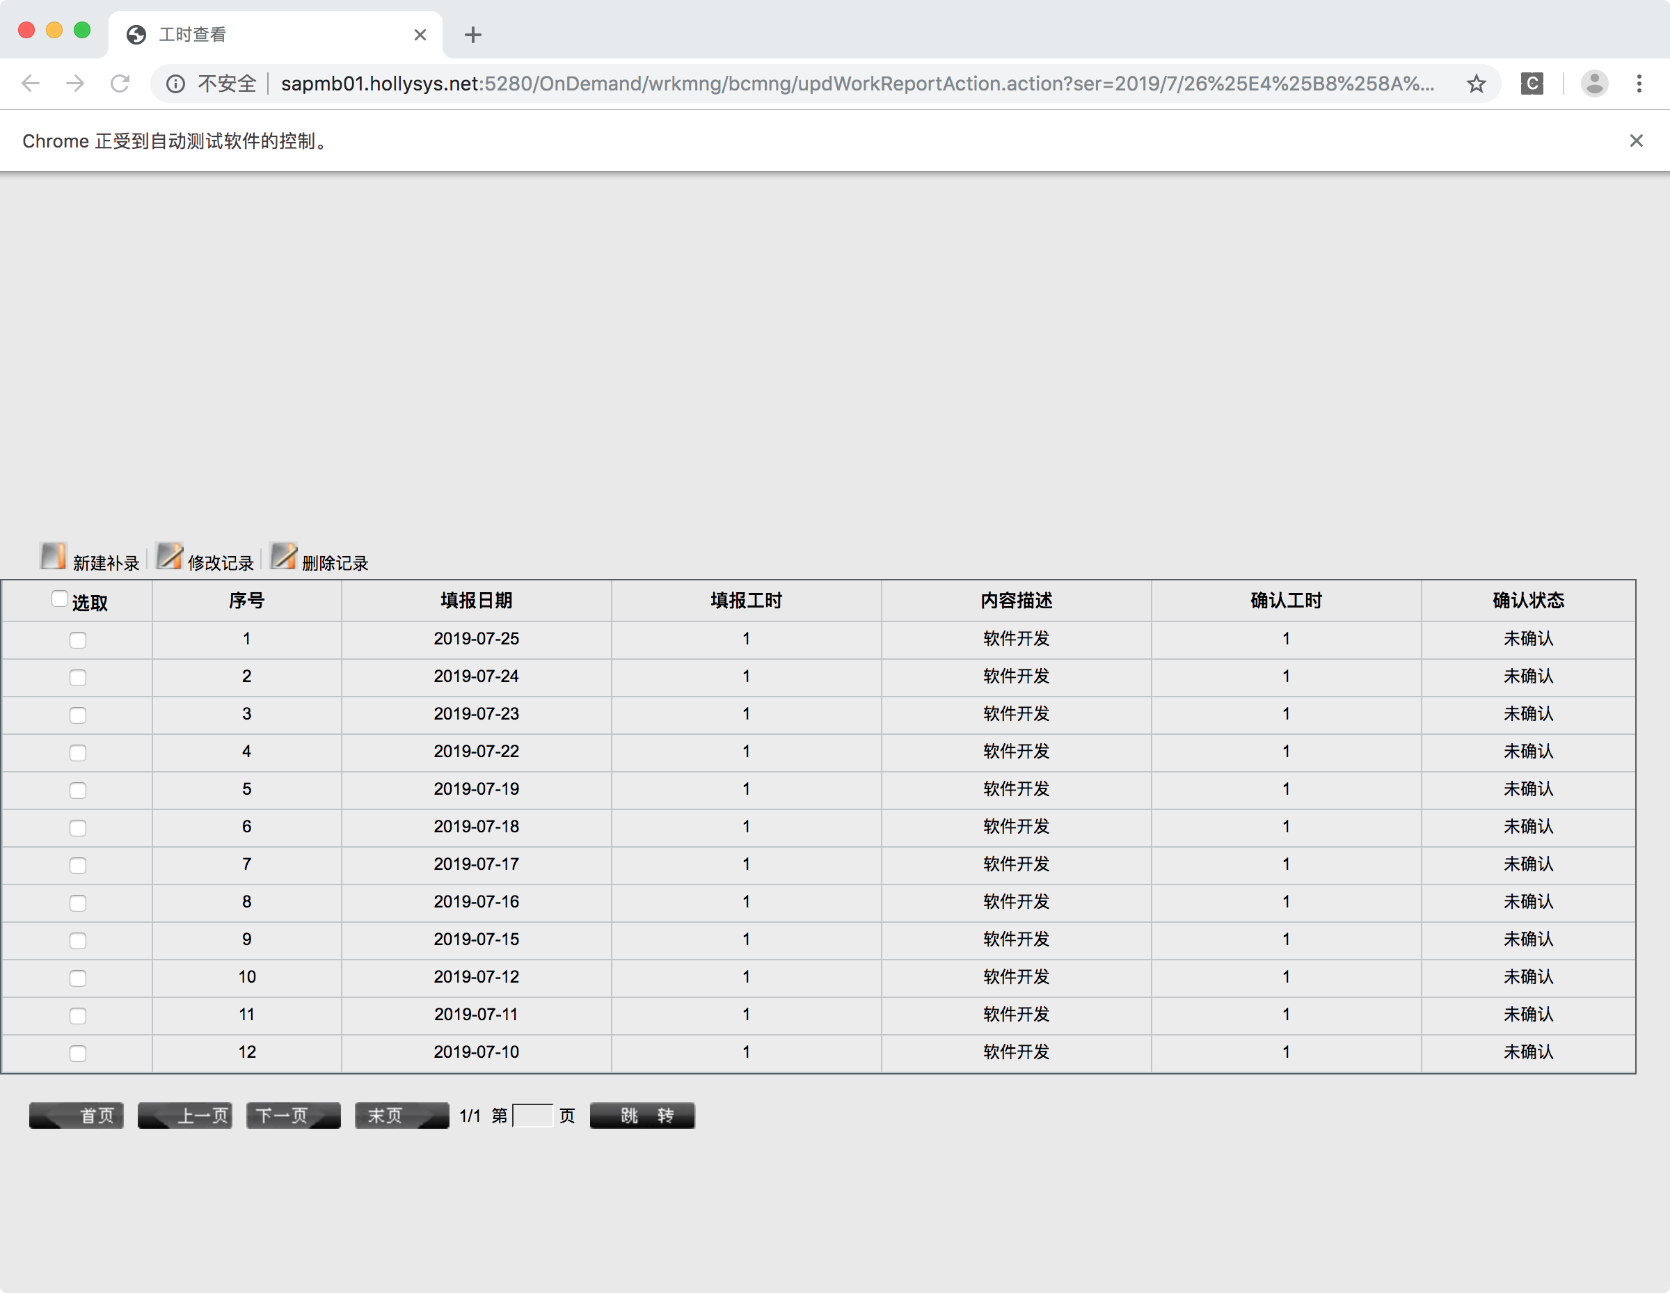This screenshot has height=1293, width=1670.
Task: Click the C extension icon in toolbar
Action: click(1532, 84)
